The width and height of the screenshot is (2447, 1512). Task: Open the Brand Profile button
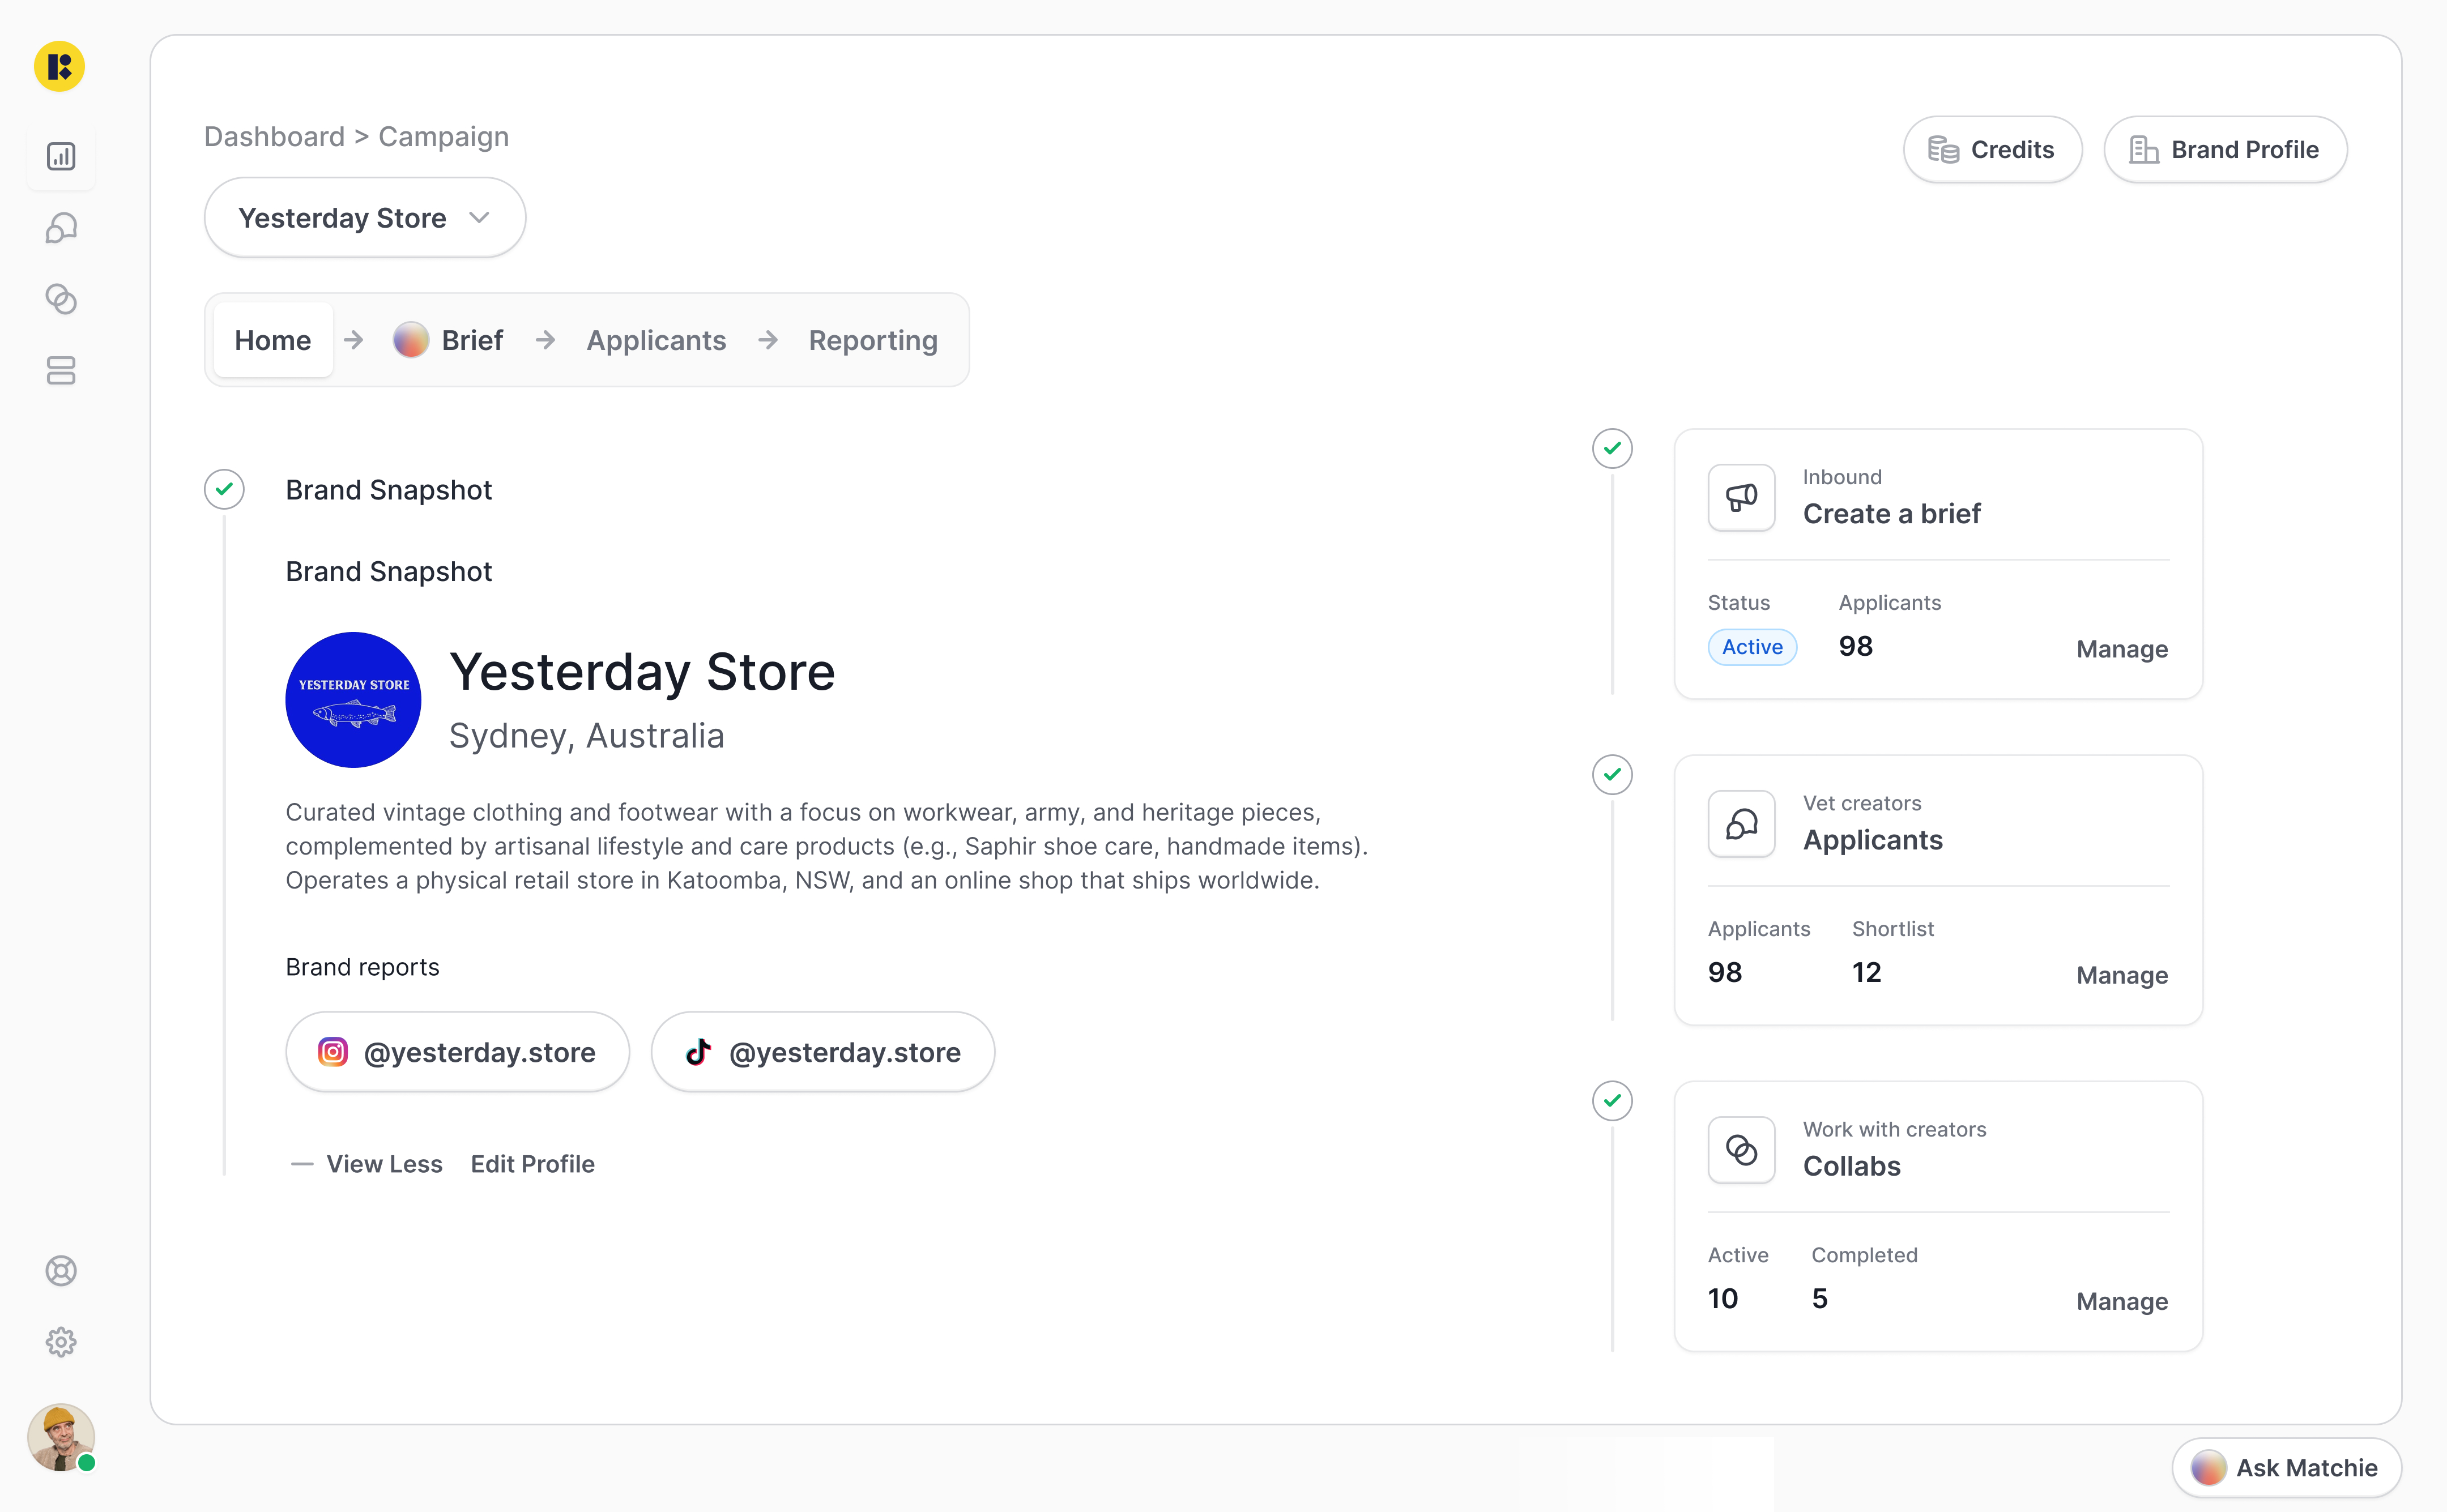click(x=2225, y=150)
